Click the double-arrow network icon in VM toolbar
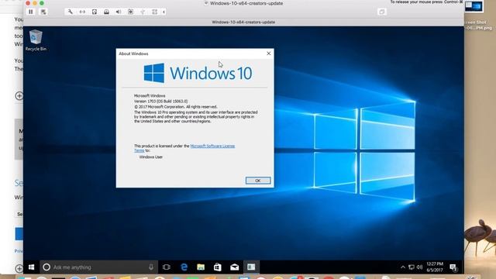 pos(82,12)
